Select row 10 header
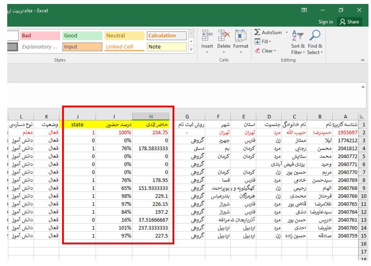Screen dimensions: 371x266 tap(364, 196)
